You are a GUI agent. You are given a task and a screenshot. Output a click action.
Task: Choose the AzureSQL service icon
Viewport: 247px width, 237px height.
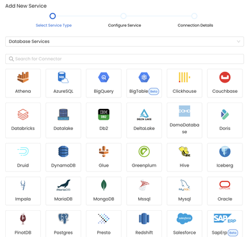(x=63, y=78)
